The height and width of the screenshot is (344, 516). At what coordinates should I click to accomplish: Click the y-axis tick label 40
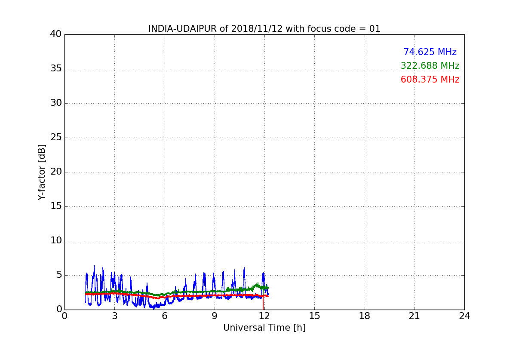[55, 34]
